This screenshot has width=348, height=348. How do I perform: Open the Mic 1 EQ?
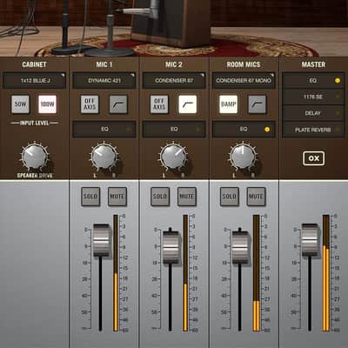coord(104,130)
